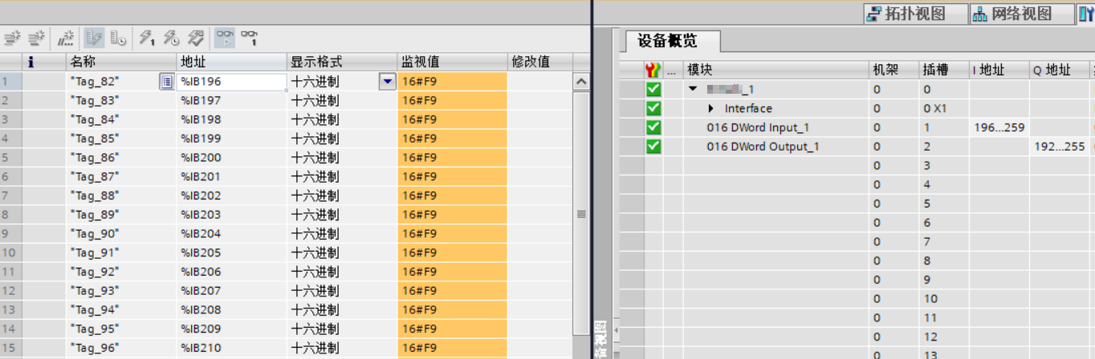Click Monitor once now glasses icon
Image resolution: width=1095 pixels, height=359 pixels.
(x=250, y=37)
